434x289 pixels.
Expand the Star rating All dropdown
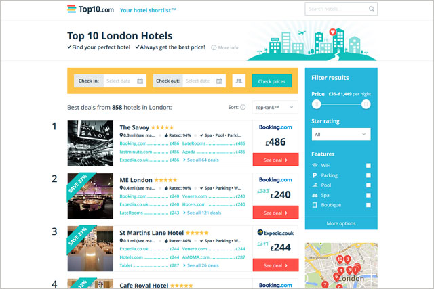click(341, 134)
